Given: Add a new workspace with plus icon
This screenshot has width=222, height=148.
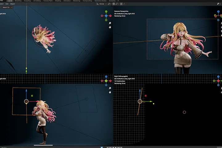Looking at the screenshot, I should tap(118, 1).
